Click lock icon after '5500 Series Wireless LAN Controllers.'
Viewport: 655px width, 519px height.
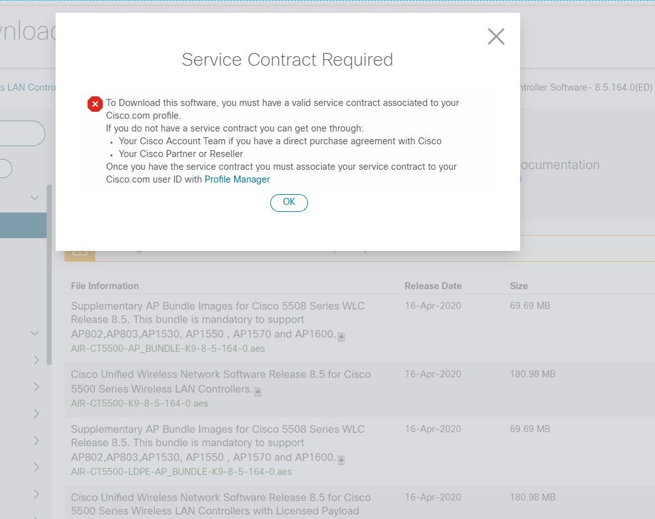pyautogui.click(x=258, y=391)
